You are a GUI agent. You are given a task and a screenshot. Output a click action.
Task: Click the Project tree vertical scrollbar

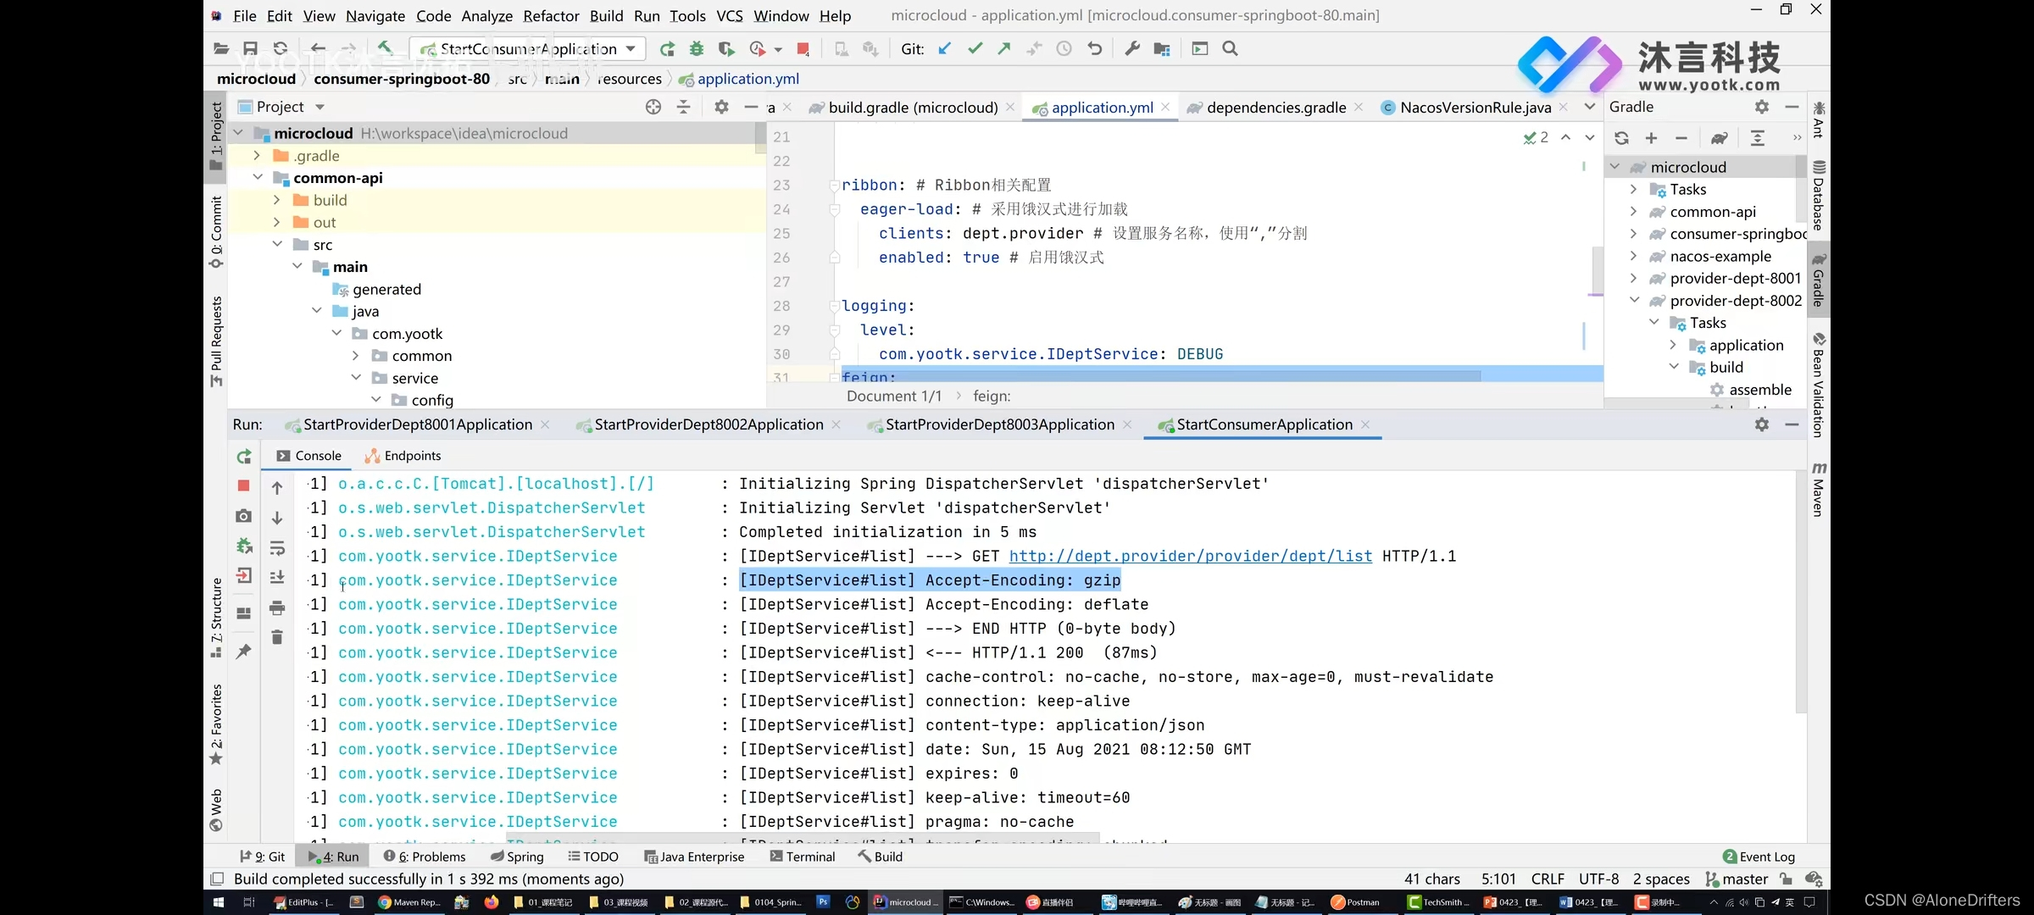tap(760, 138)
